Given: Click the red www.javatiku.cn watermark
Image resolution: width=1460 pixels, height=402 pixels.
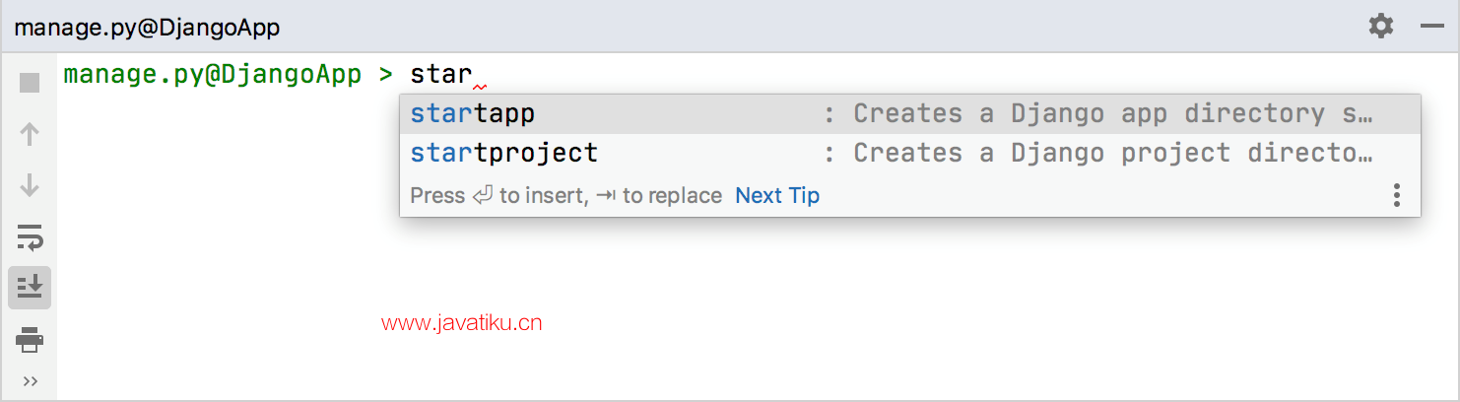Looking at the screenshot, I should [461, 323].
